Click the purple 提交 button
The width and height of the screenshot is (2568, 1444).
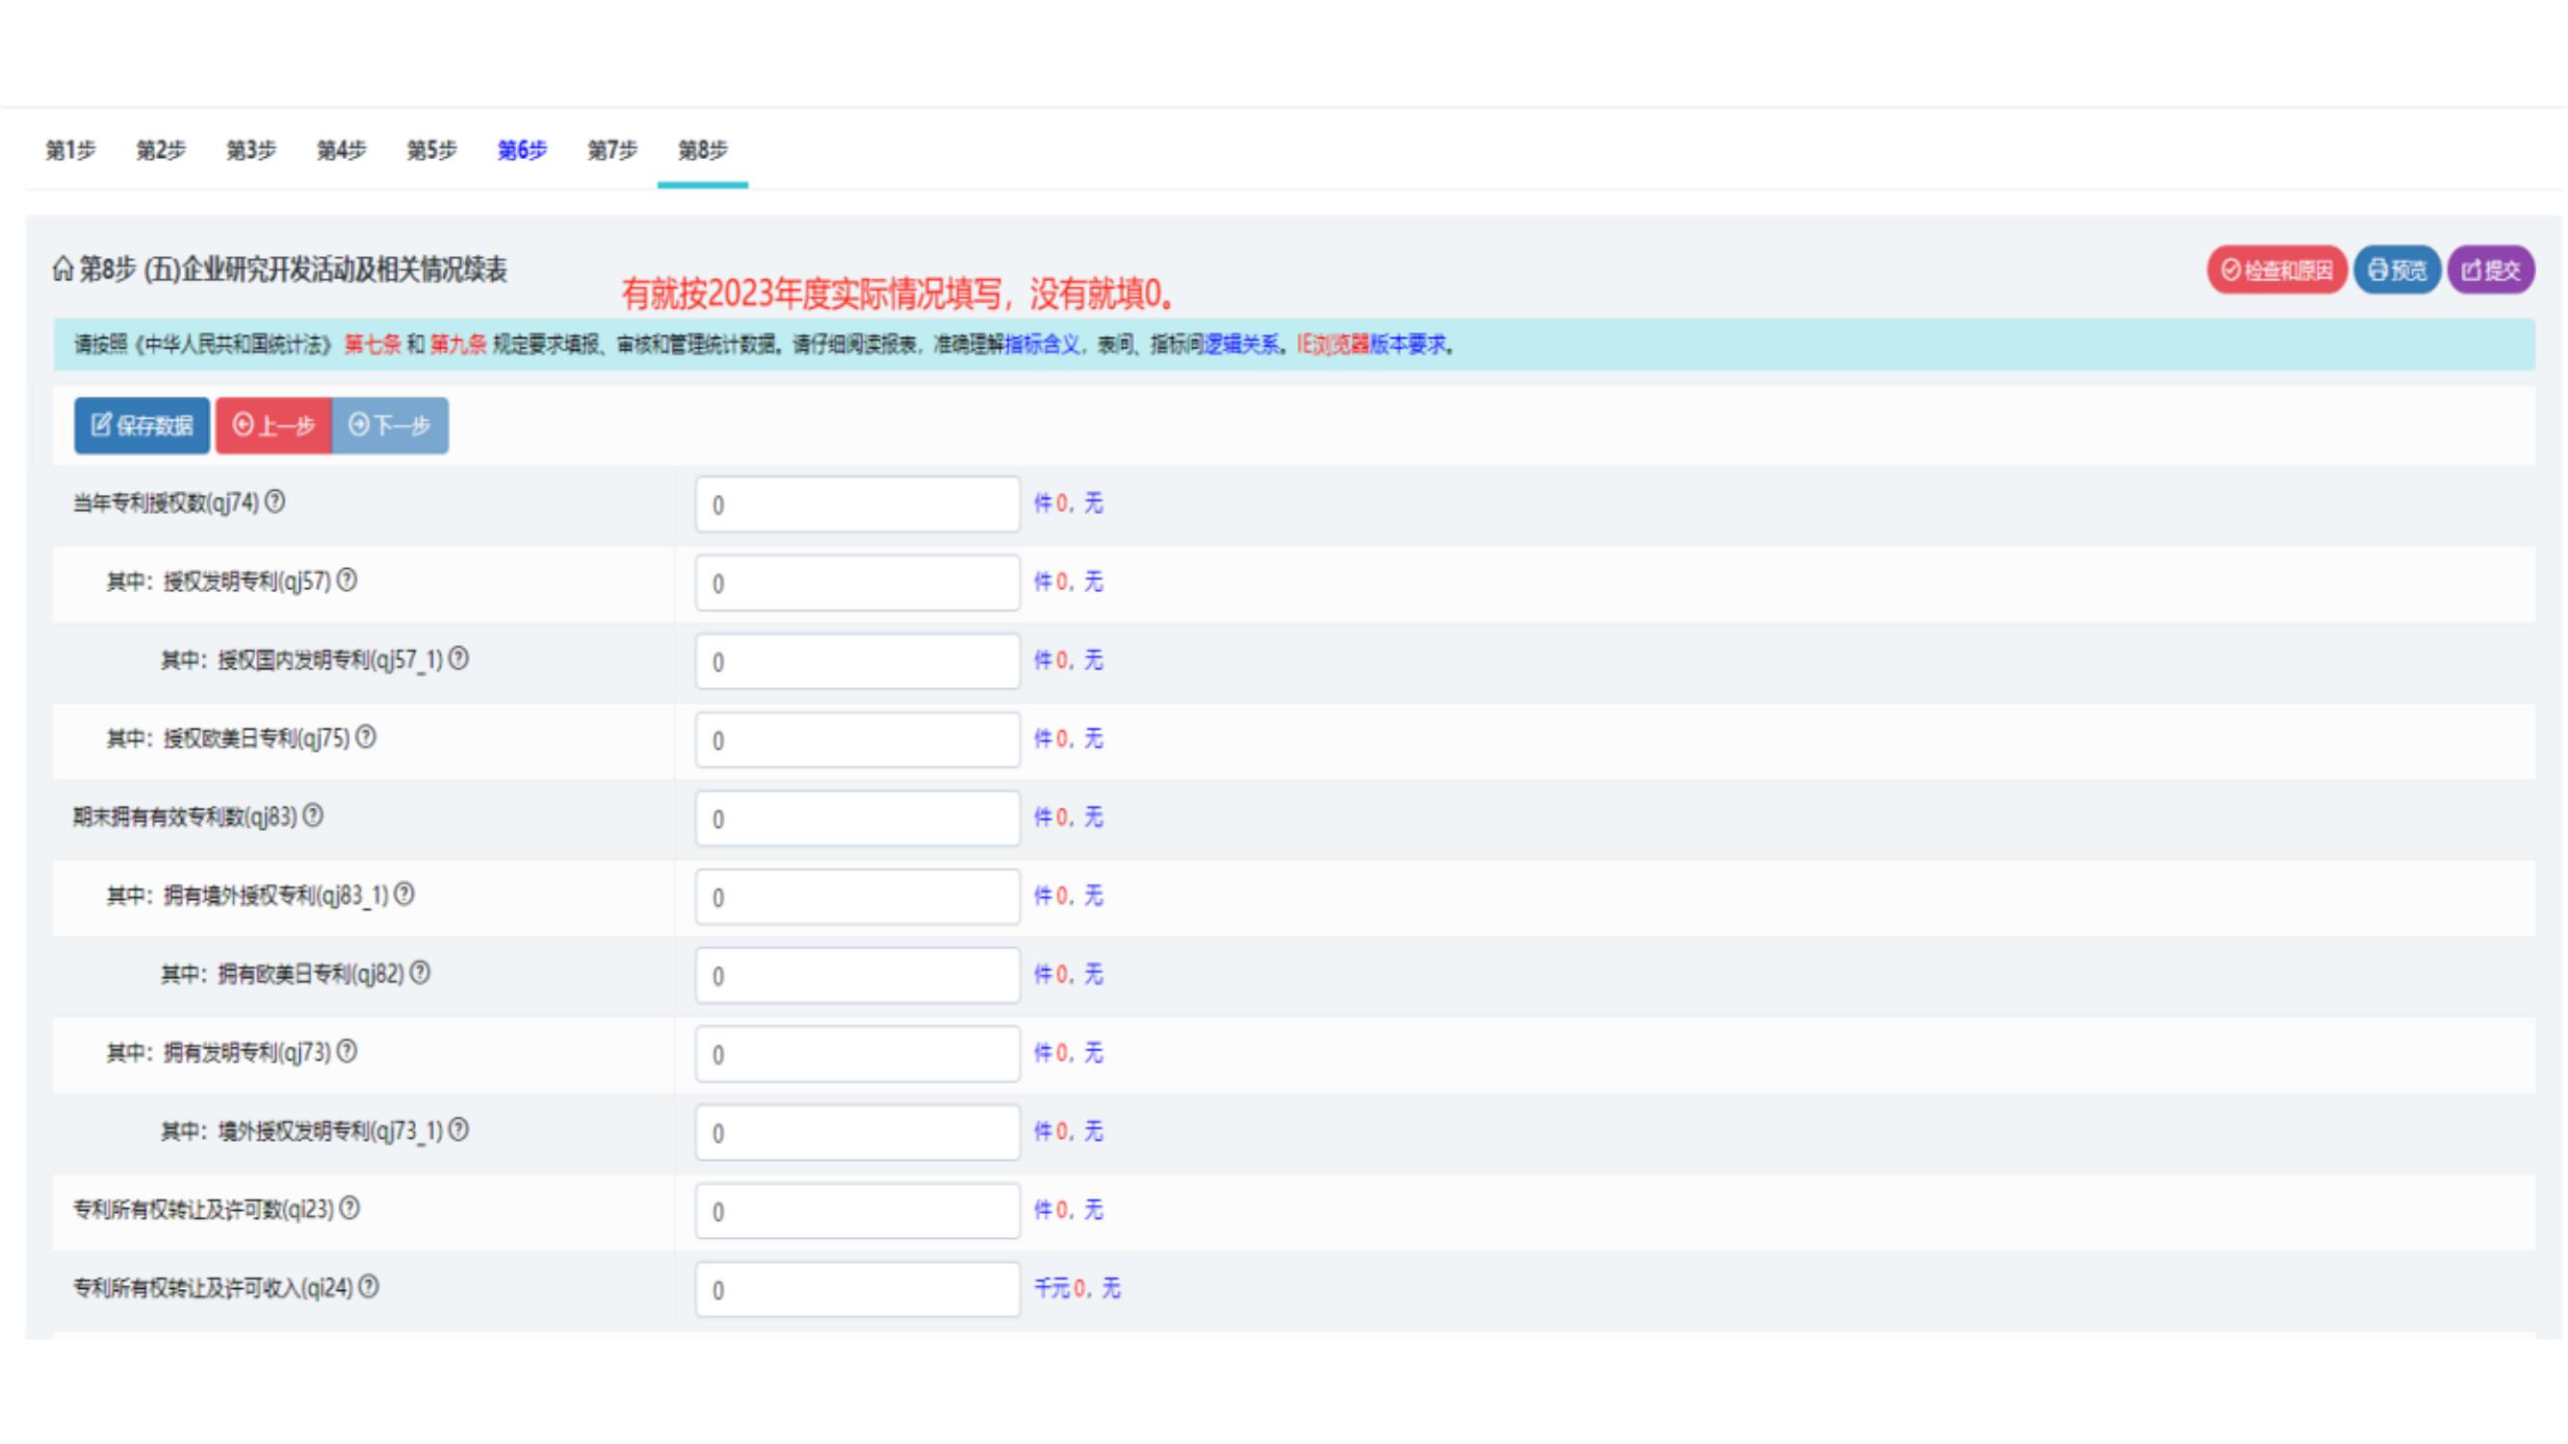[x=2490, y=271]
